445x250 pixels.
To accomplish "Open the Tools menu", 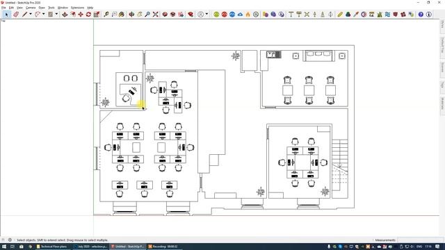I will tap(51, 8).
